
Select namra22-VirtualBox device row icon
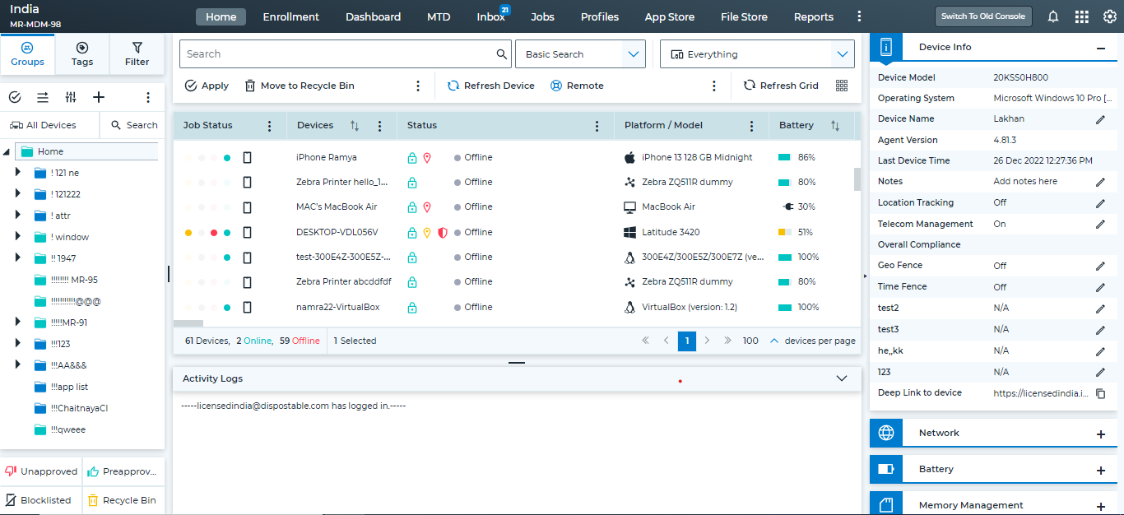pyautogui.click(x=247, y=308)
